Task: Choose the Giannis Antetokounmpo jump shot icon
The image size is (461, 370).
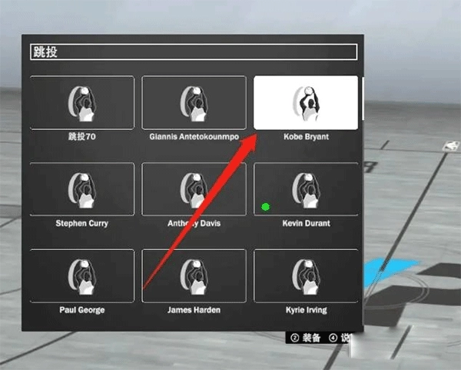Action: 194,102
